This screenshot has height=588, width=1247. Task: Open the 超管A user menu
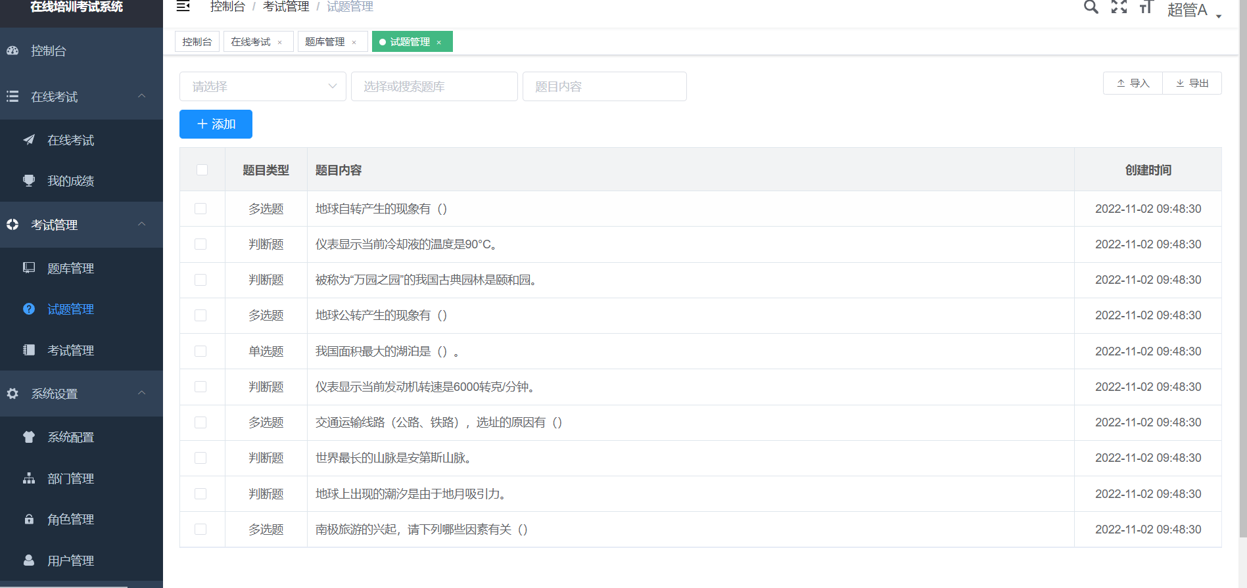(1194, 9)
